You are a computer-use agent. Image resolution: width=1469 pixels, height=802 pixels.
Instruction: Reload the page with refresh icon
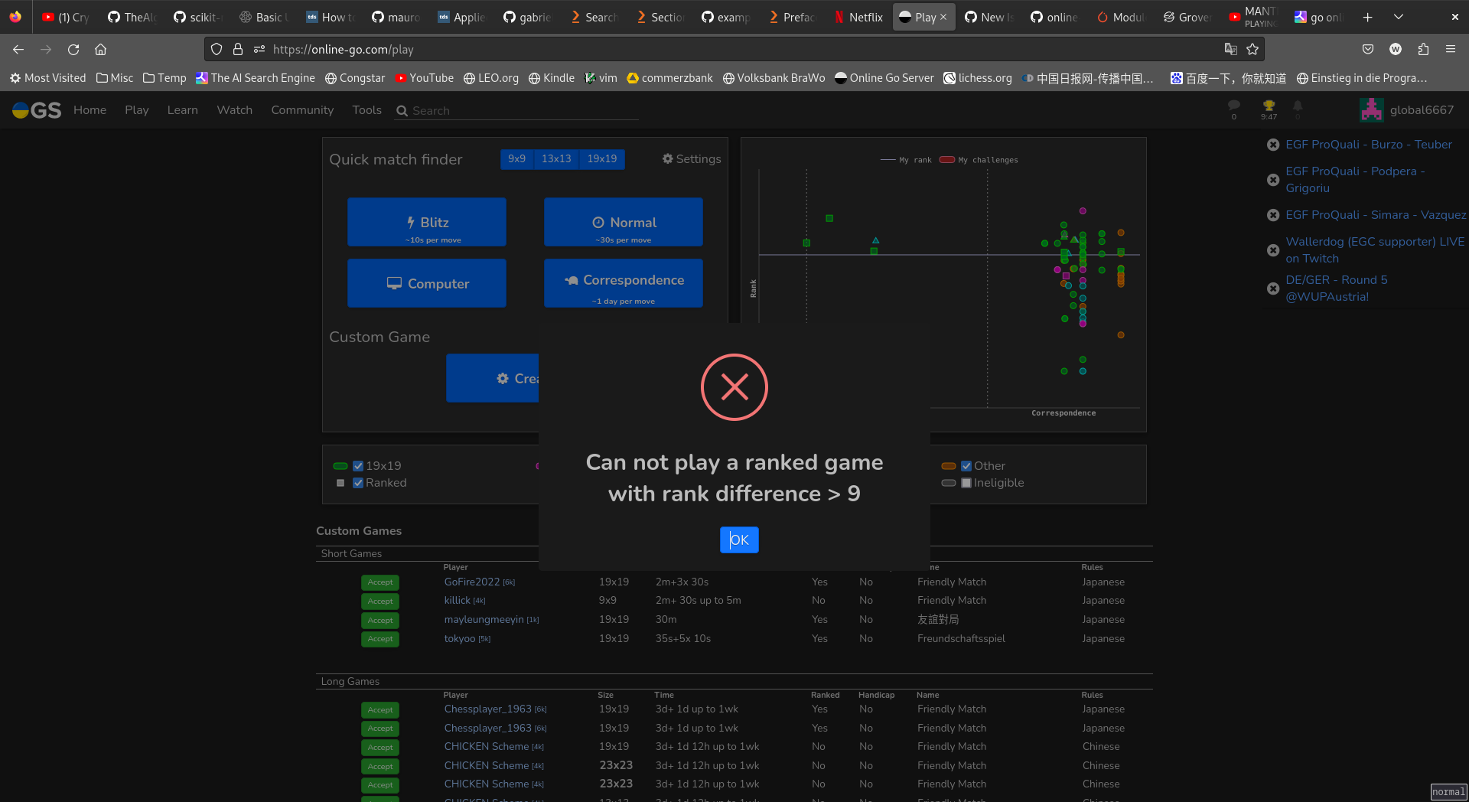tap(73, 49)
